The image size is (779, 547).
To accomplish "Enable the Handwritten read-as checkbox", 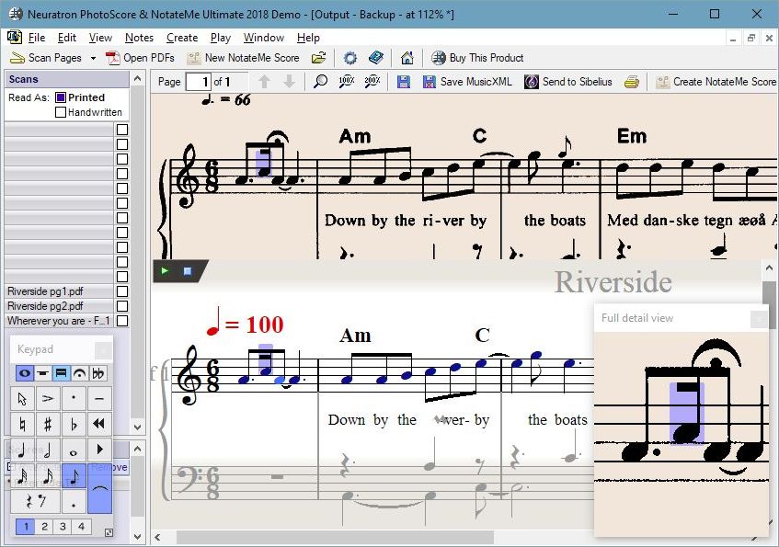I will [61, 112].
